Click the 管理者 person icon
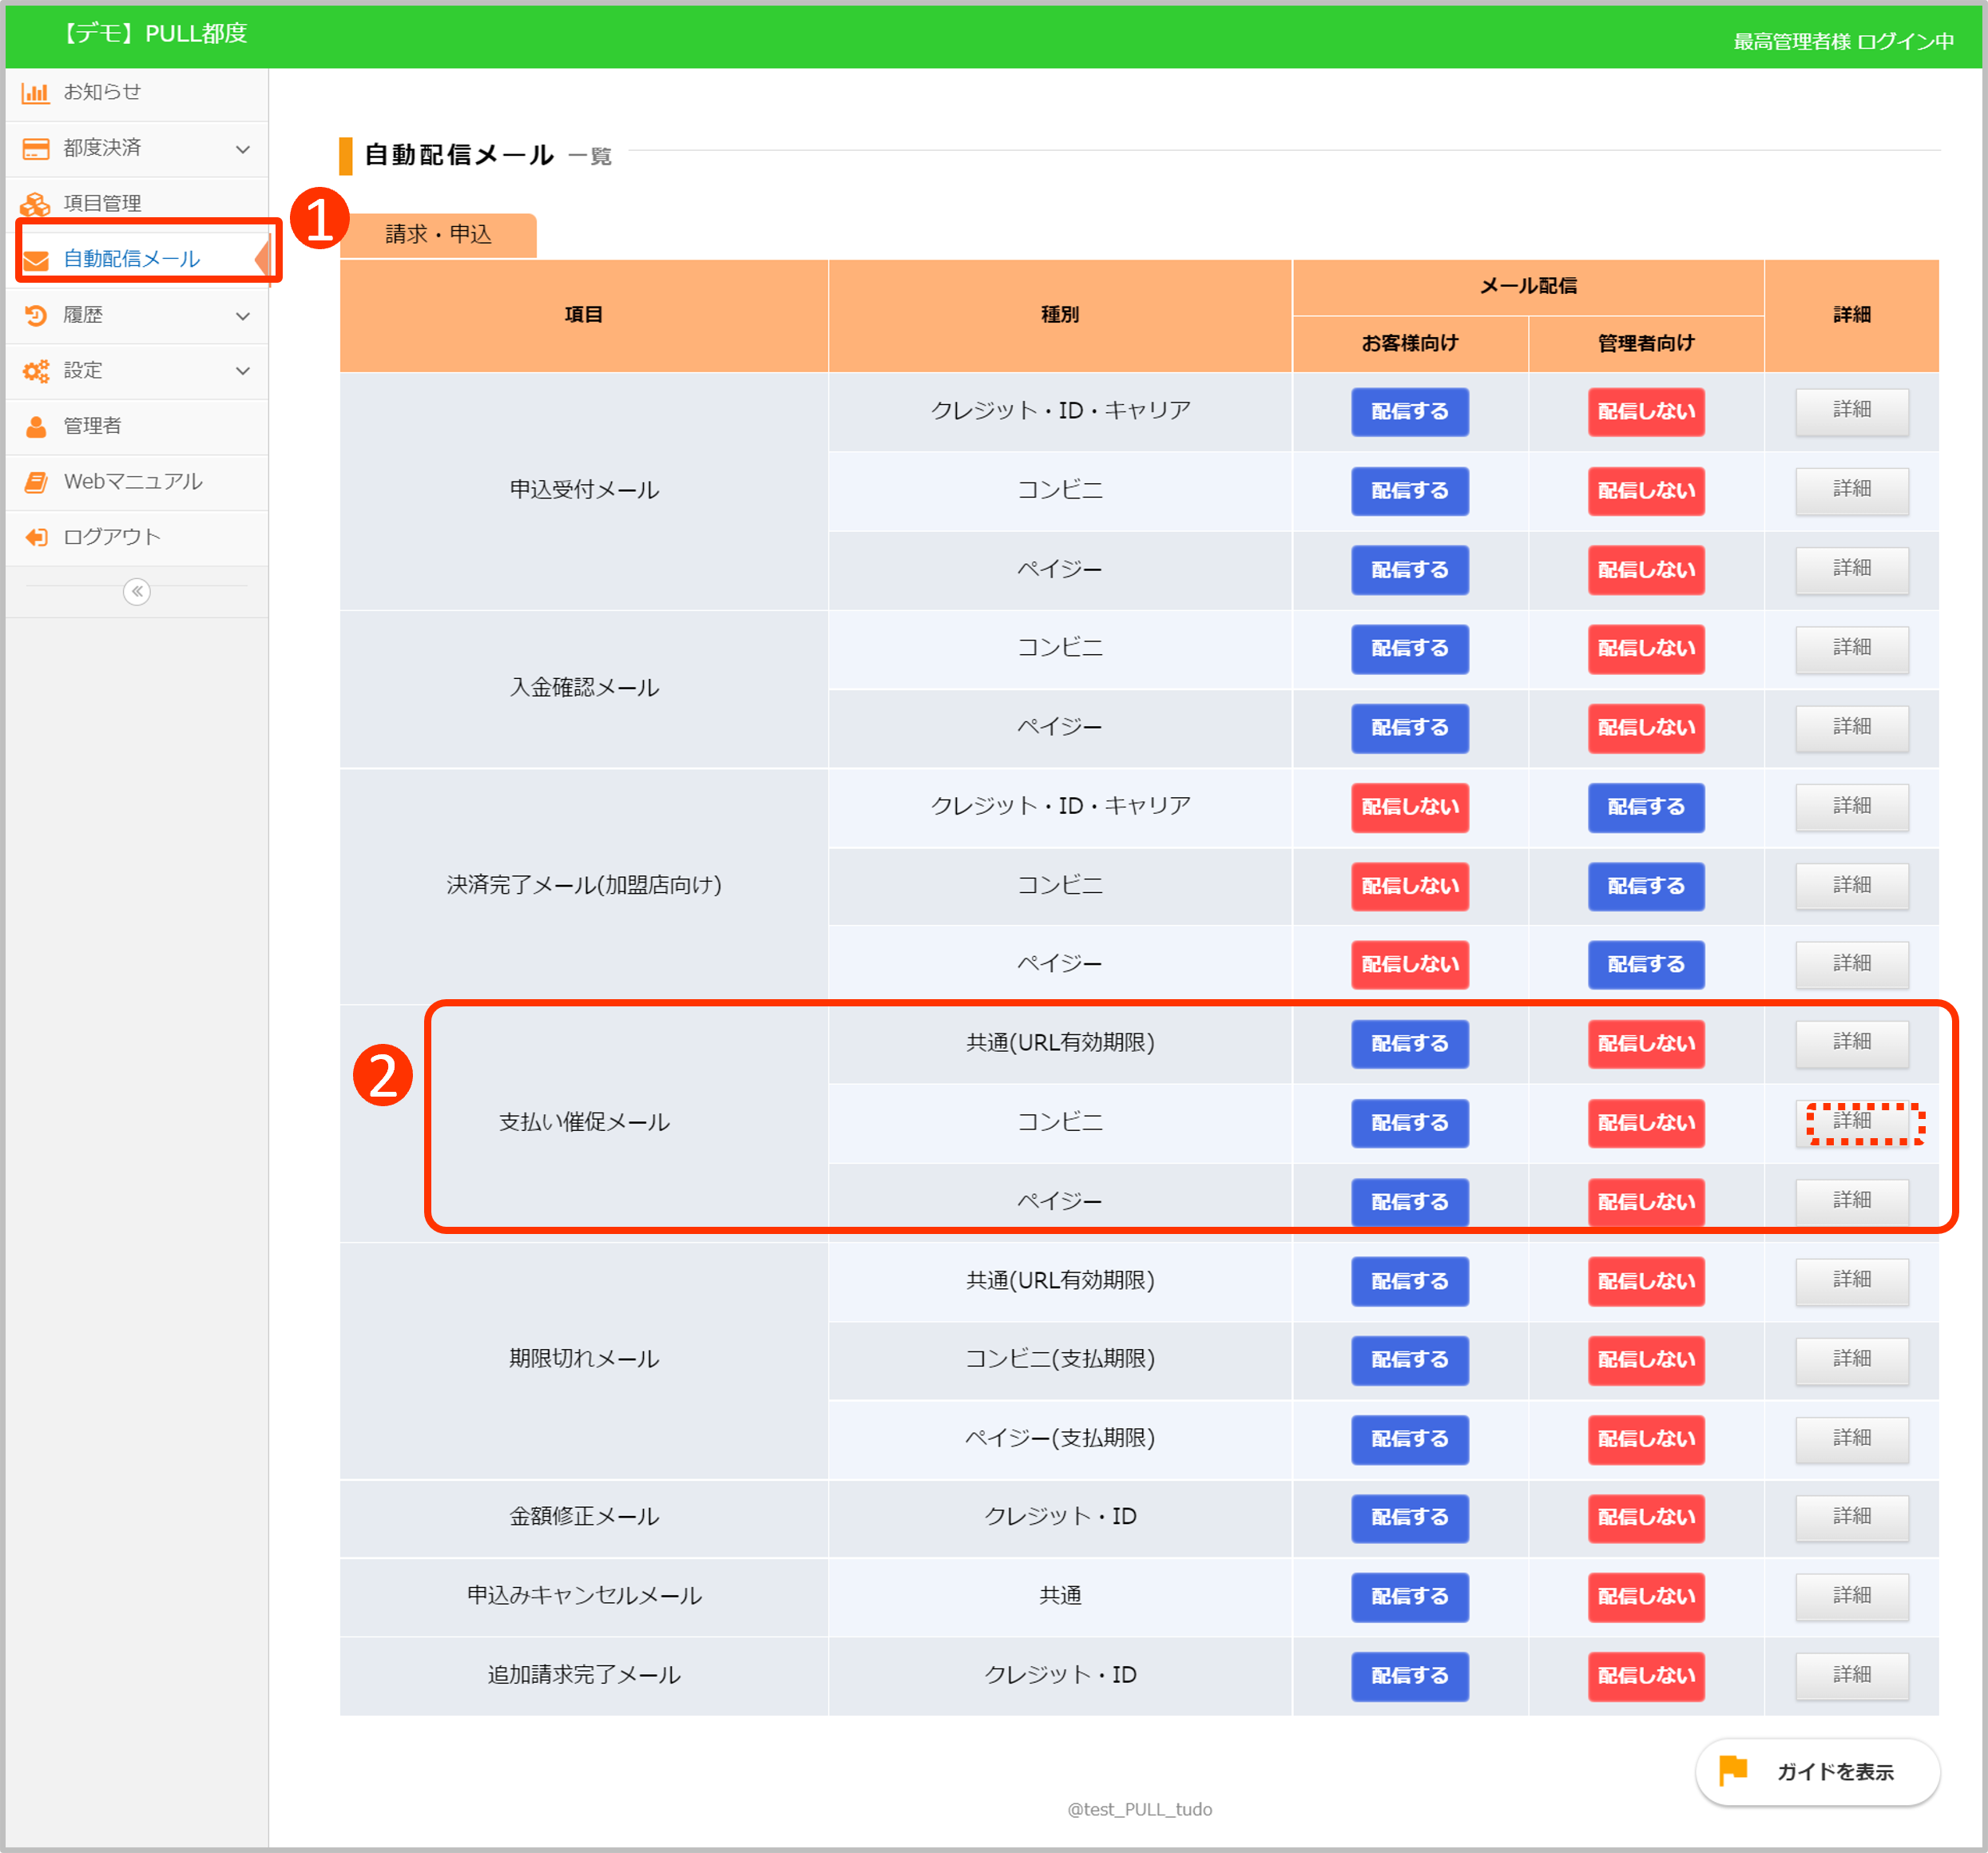Screen dimensions: 1988x1853 tap(35, 427)
